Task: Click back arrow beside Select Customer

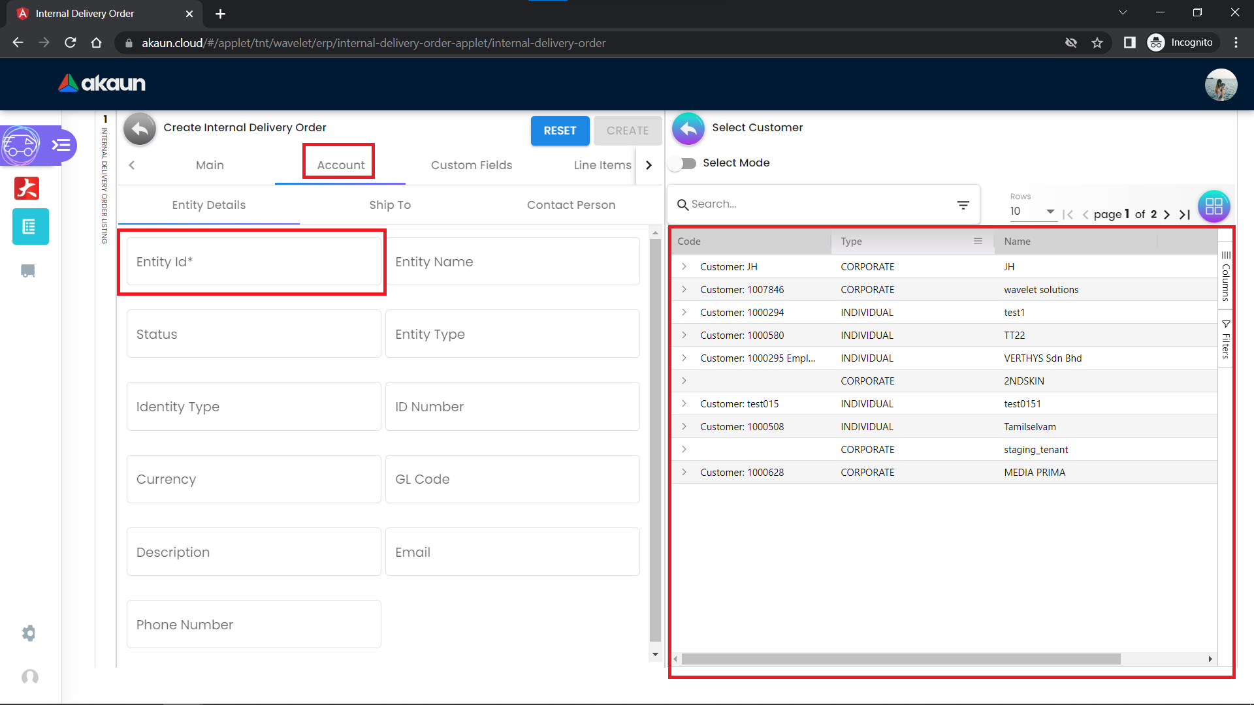Action: 688,129
